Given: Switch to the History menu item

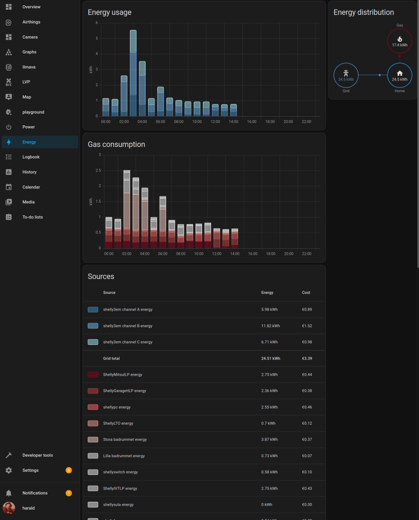Looking at the screenshot, I should pyautogui.click(x=29, y=172).
